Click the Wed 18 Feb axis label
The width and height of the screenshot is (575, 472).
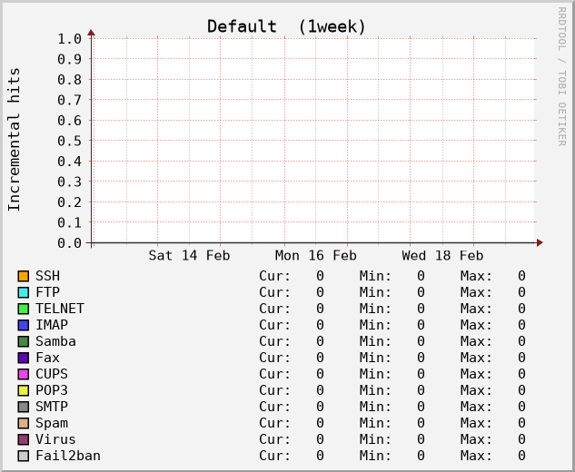point(441,256)
